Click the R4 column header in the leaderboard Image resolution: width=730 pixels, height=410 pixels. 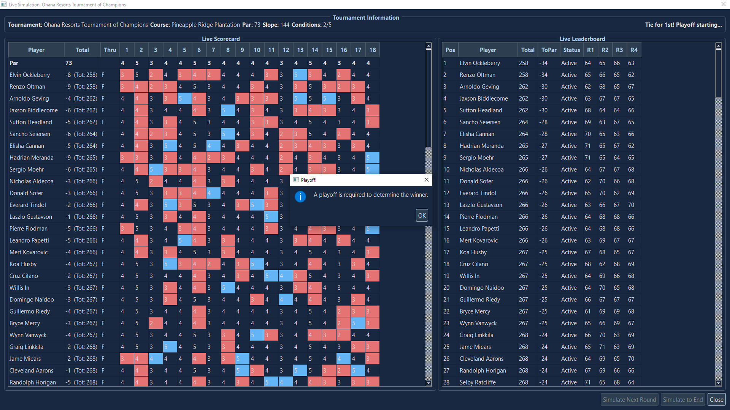point(634,50)
